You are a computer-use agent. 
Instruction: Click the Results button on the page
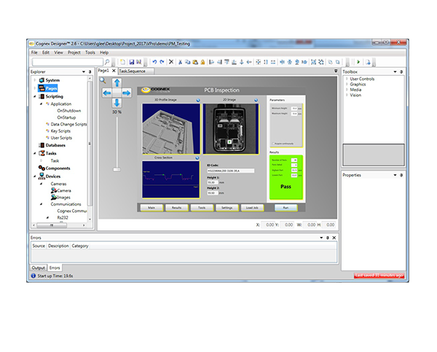point(177,208)
